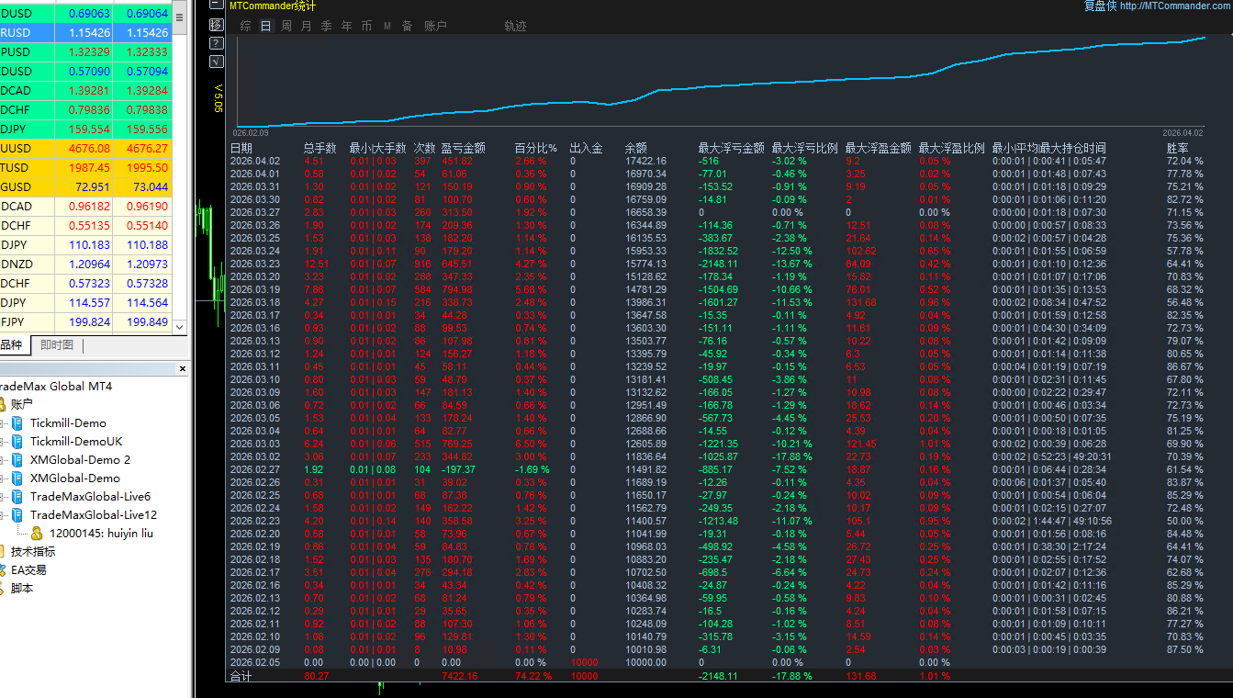This screenshot has height=698, width=1233.
Task: Click the market watch scrollbar down arrow
Action: point(180,327)
